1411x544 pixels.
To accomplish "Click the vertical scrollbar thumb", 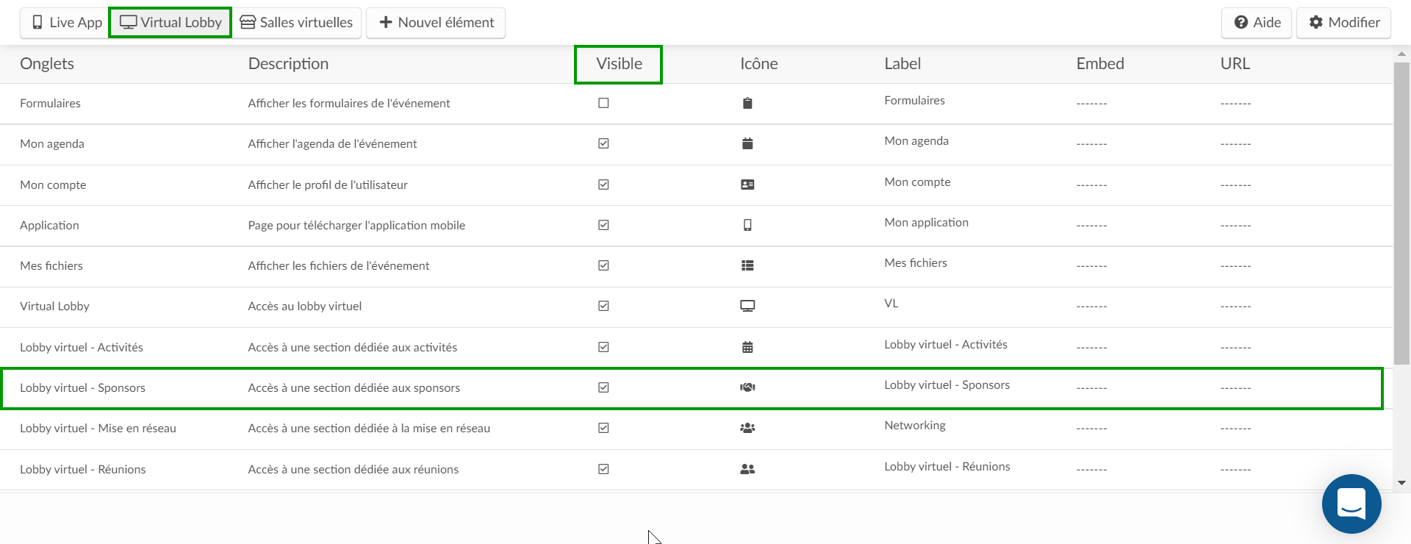I will (x=1401, y=213).
